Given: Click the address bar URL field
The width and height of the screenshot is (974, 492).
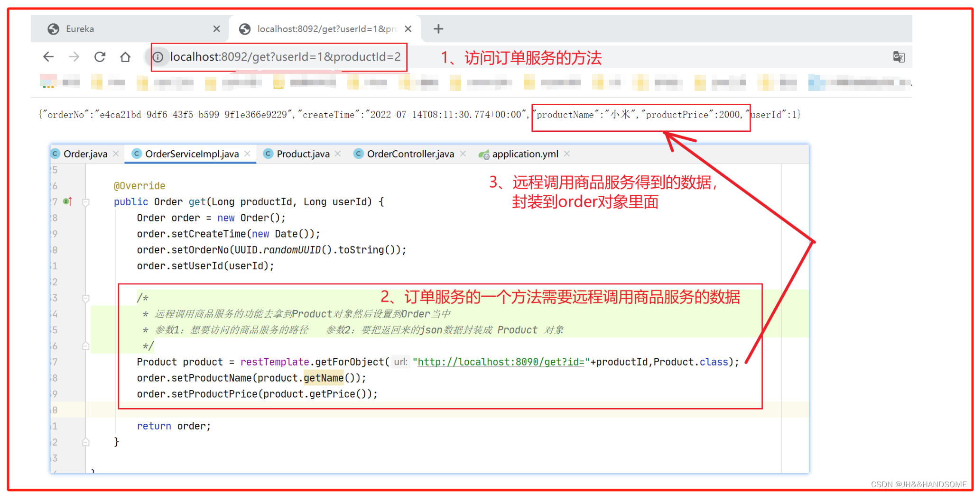Looking at the screenshot, I should [x=285, y=57].
